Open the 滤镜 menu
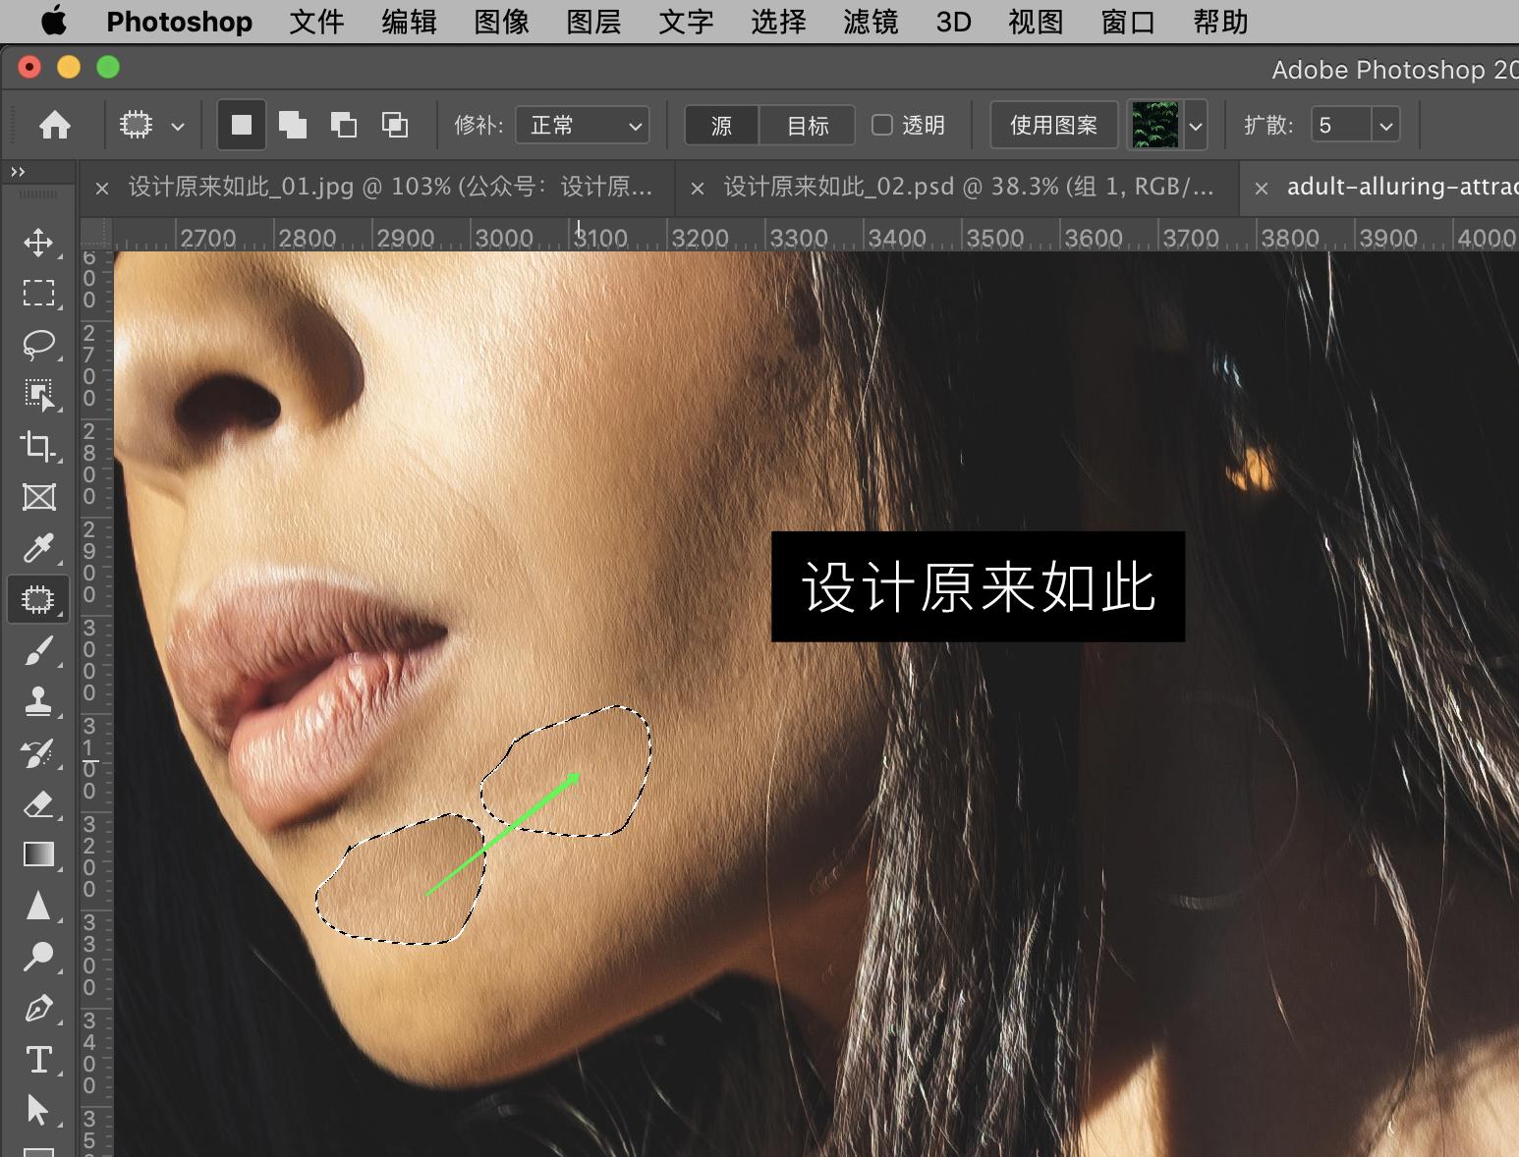Screen dimensions: 1519x1157 pyautogui.click(x=869, y=22)
